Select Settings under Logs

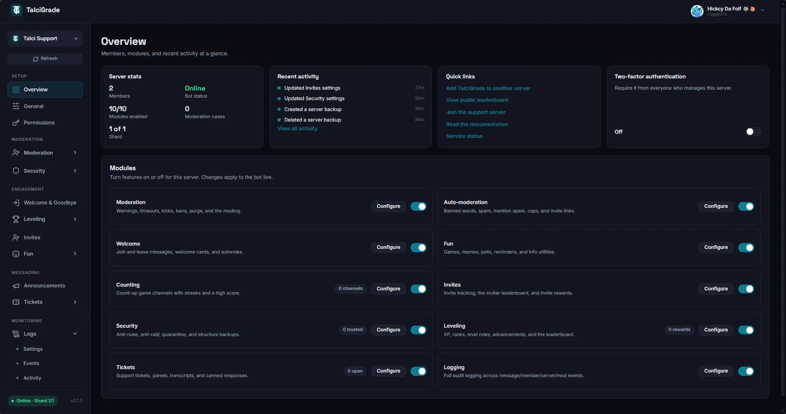(33, 349)
